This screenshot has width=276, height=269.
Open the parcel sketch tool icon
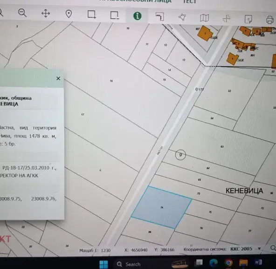[160, 17]
